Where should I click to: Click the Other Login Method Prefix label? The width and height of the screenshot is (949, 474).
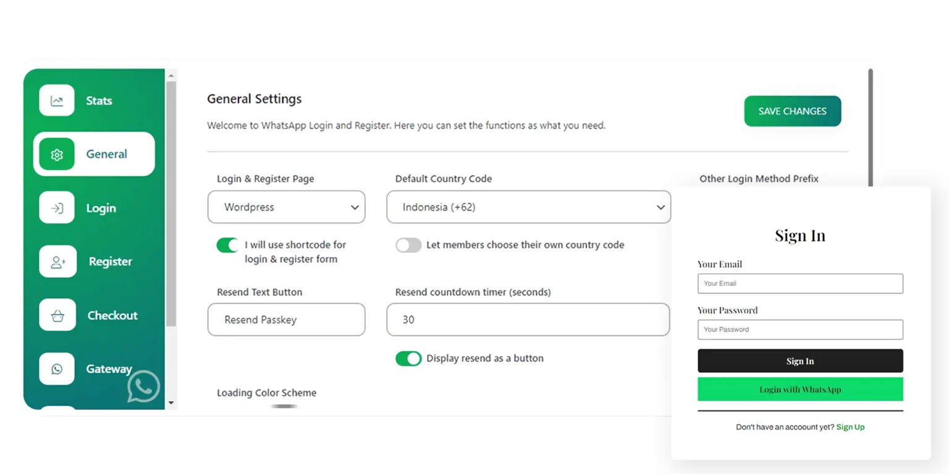point(759,178)
